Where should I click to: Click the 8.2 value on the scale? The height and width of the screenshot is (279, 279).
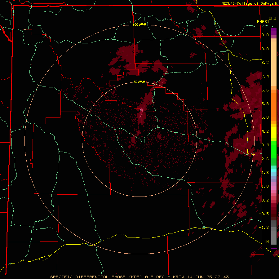[x=265, y=62]
